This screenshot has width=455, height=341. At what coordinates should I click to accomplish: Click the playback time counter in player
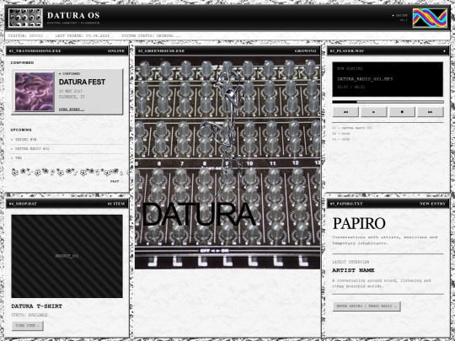[351, 87]
